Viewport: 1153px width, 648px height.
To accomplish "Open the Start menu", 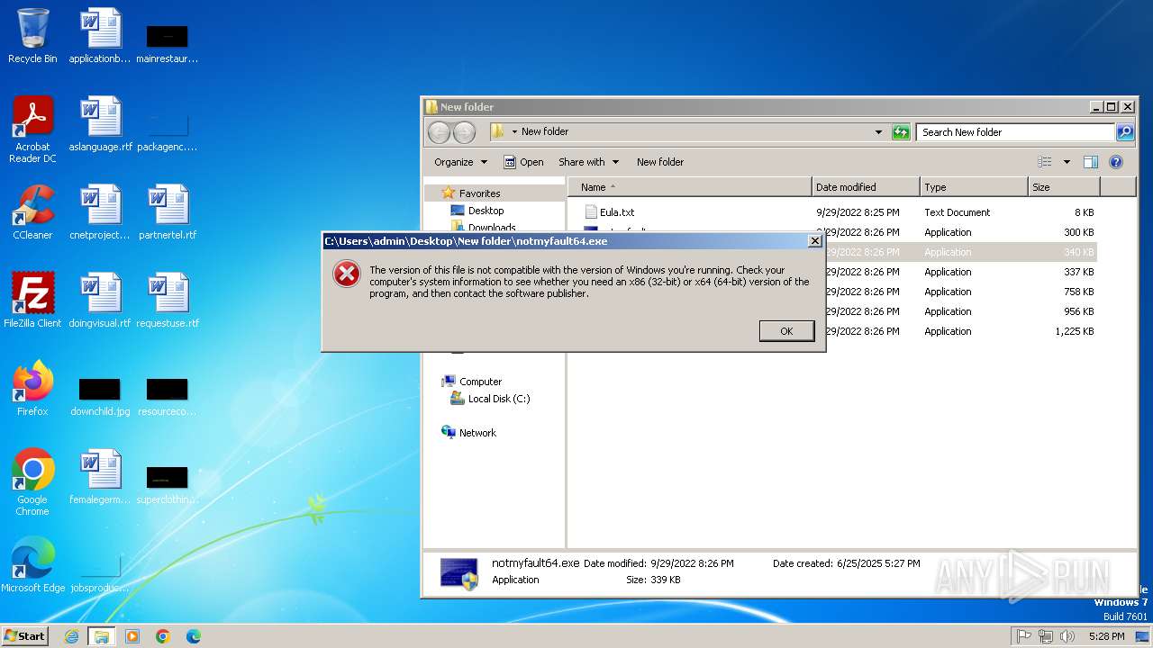I will coord(25,635).
